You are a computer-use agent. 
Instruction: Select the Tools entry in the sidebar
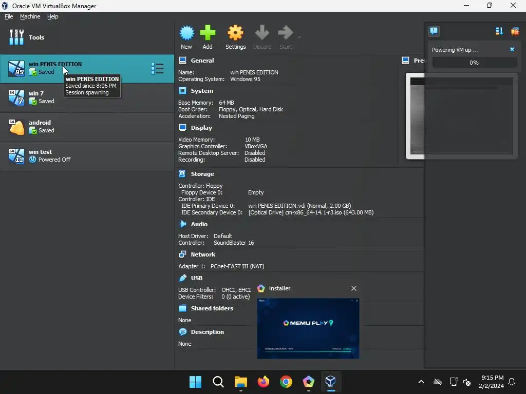[87, 37]
